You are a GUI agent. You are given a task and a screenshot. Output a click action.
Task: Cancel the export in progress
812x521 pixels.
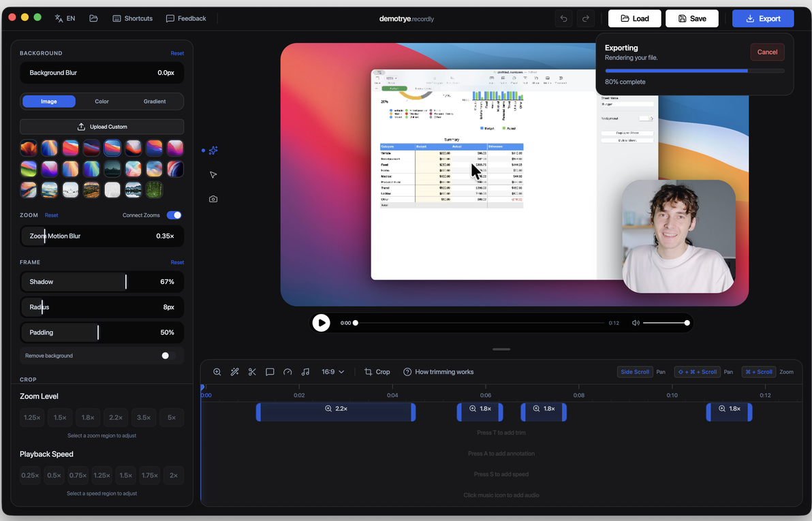767,52
